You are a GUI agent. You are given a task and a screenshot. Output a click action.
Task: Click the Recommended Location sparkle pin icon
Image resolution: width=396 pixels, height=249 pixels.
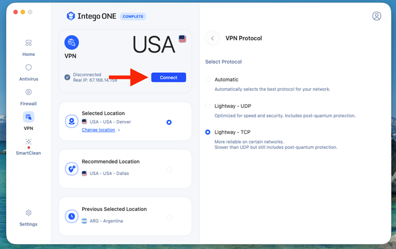(72, 168)
